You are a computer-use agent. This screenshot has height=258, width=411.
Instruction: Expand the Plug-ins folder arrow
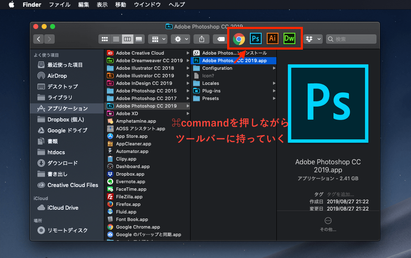pyautogui.click(x=274, y=91)
